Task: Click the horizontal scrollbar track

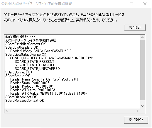Action: [x=72, y=111]
